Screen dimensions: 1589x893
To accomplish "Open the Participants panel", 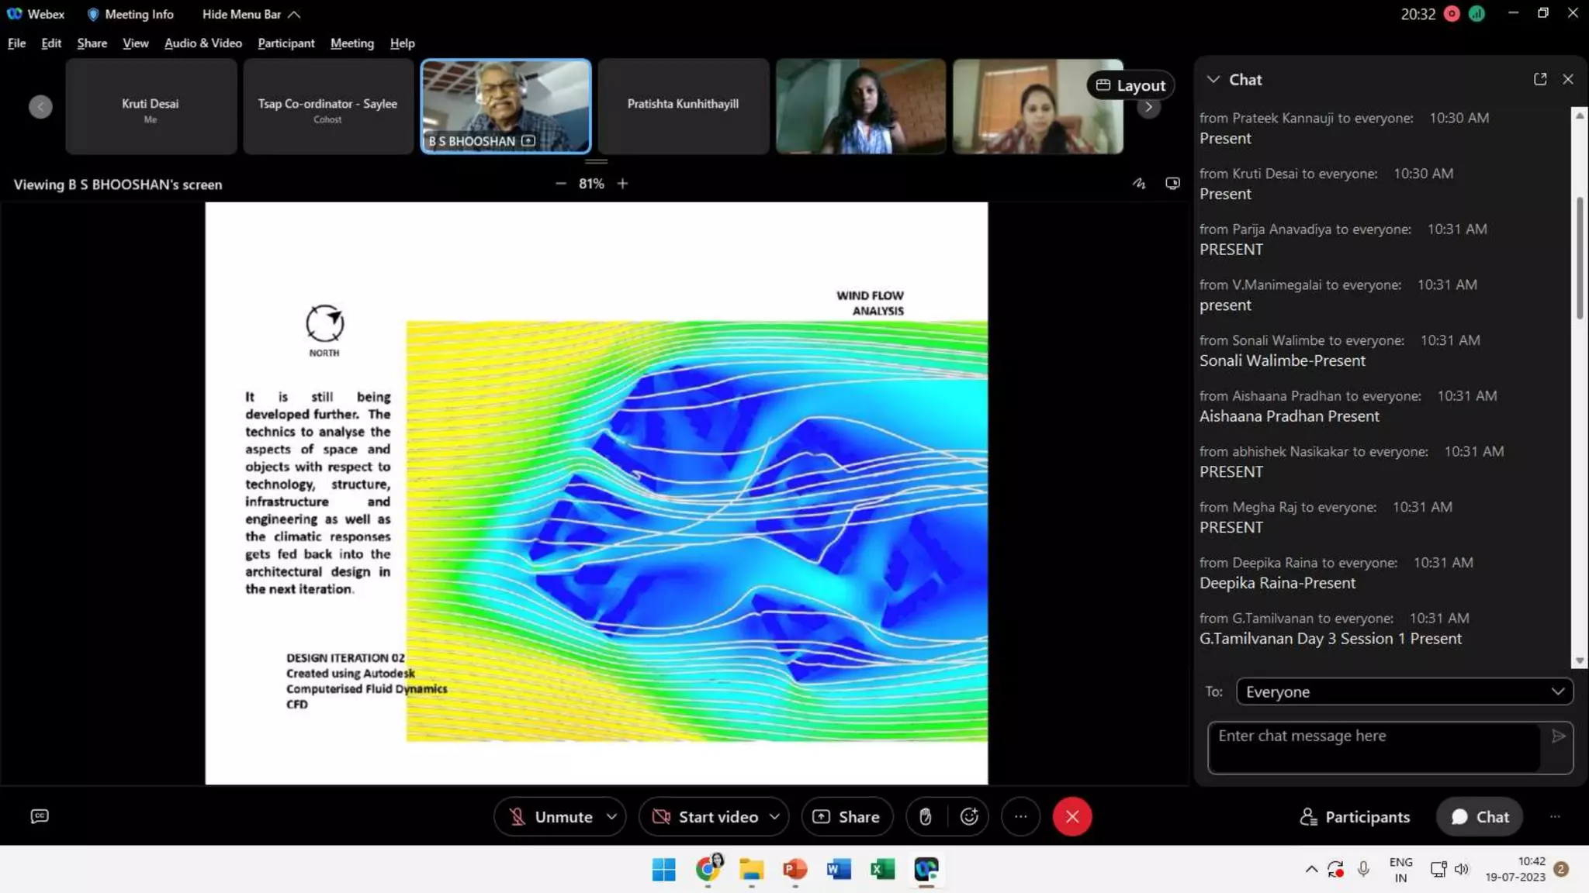I will tap(1355, 816).
